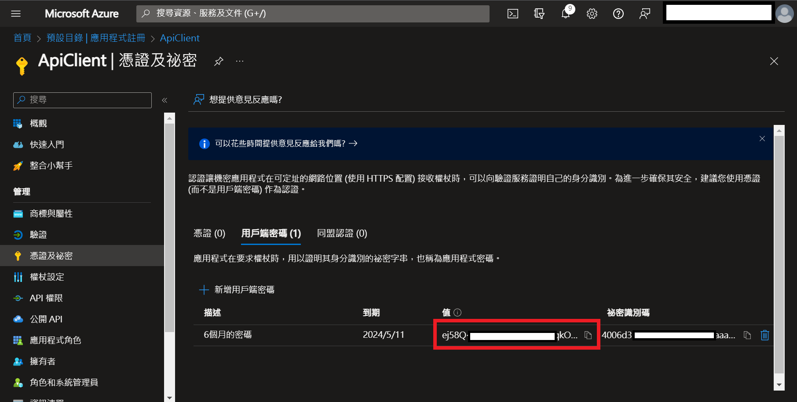Click the info icon next to 值 column
The width and height of the screenshot is (797, 402).
point(457,313)
